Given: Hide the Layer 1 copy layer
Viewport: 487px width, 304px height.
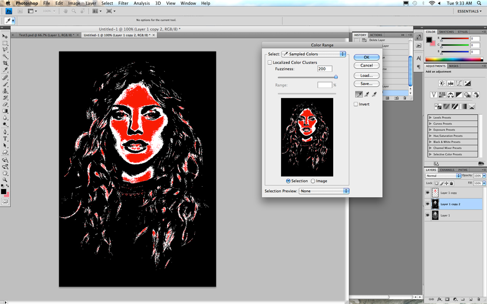Looking at the screenshot, I should (x=428, y=193).
